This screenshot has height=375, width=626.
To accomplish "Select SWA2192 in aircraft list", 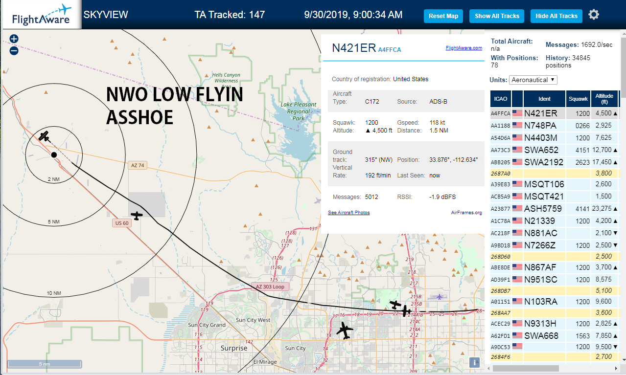I will (x=555, y=162).
